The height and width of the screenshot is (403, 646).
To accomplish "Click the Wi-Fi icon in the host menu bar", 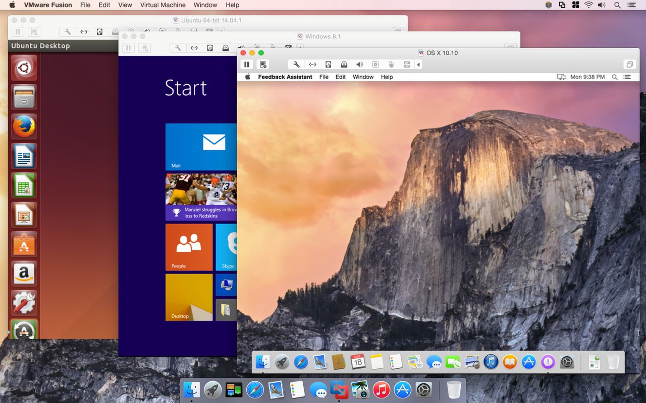I will (x=589, y=5).
